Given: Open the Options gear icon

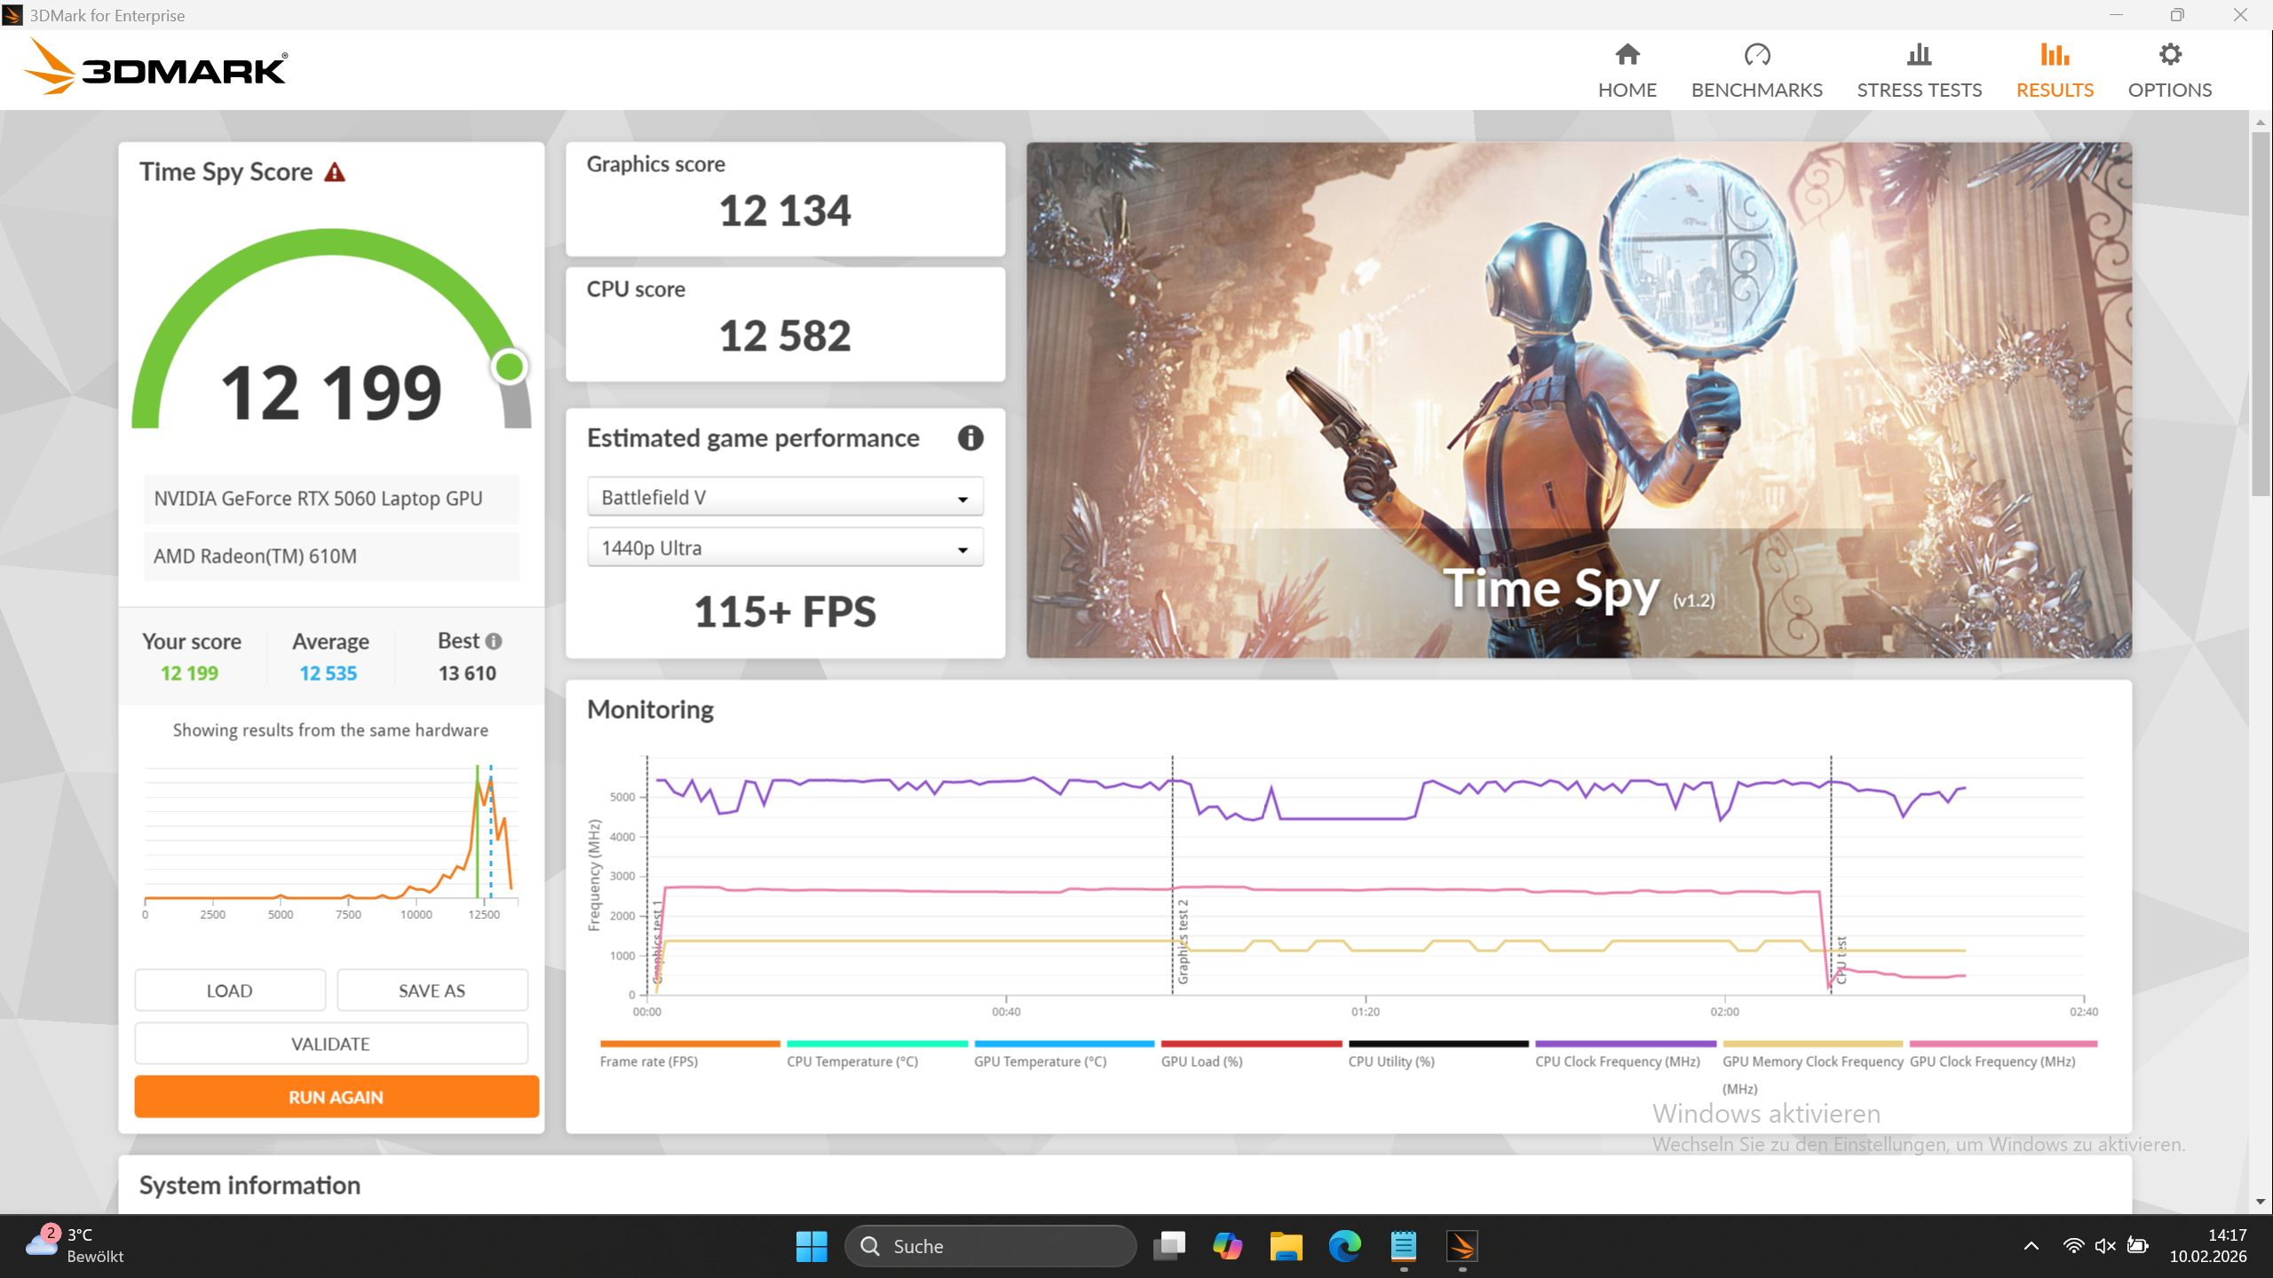Looking at the screenshot, I should [2169, 55].
